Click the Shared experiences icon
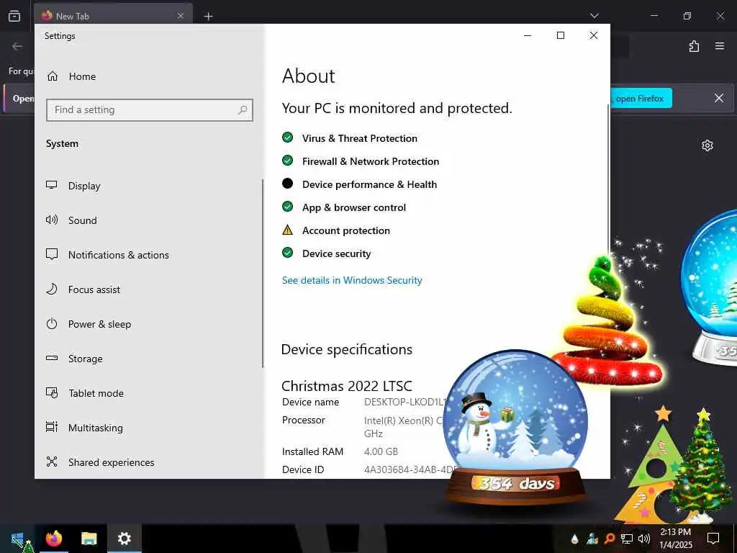 pyautogui.click(x=52, y=462)
